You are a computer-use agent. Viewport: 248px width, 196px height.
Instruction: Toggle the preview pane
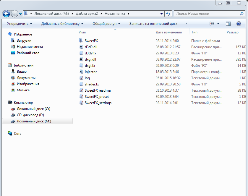pyautogui.click(x=228, y=24)
